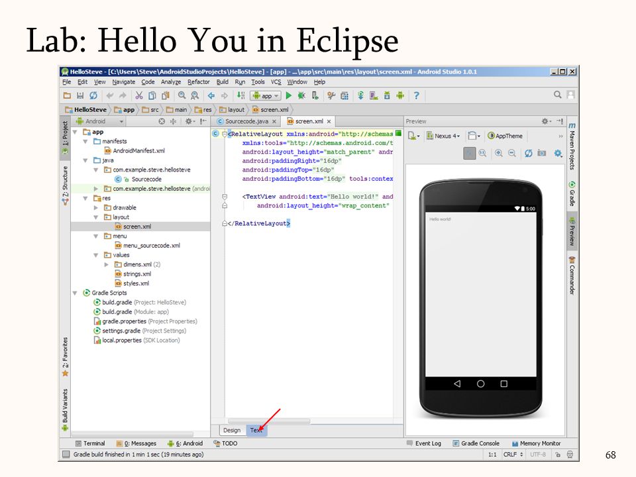The image size is (636, 477).
Task: Open the Event Log
Action: click(x=423, y=444)
